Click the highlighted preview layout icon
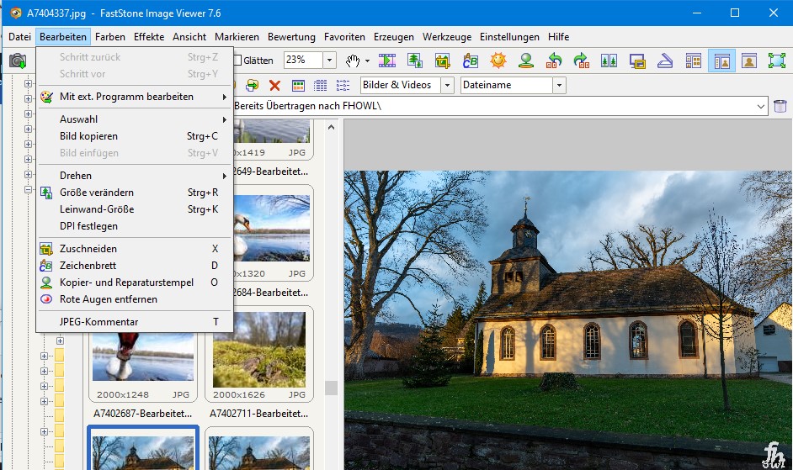793x470 pixels. tap(721, 61)
